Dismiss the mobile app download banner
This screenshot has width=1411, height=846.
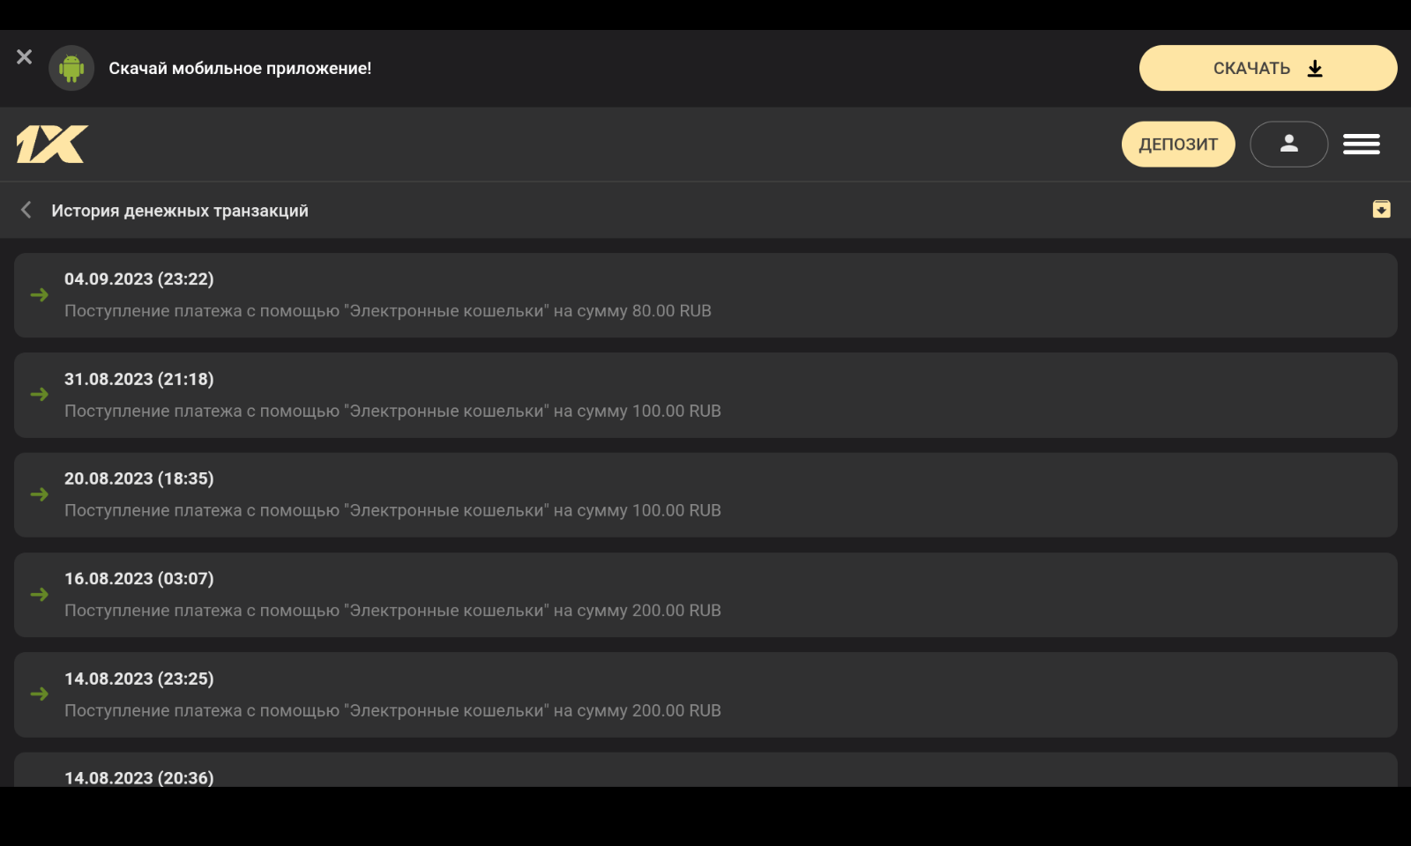tap(24, 56)
